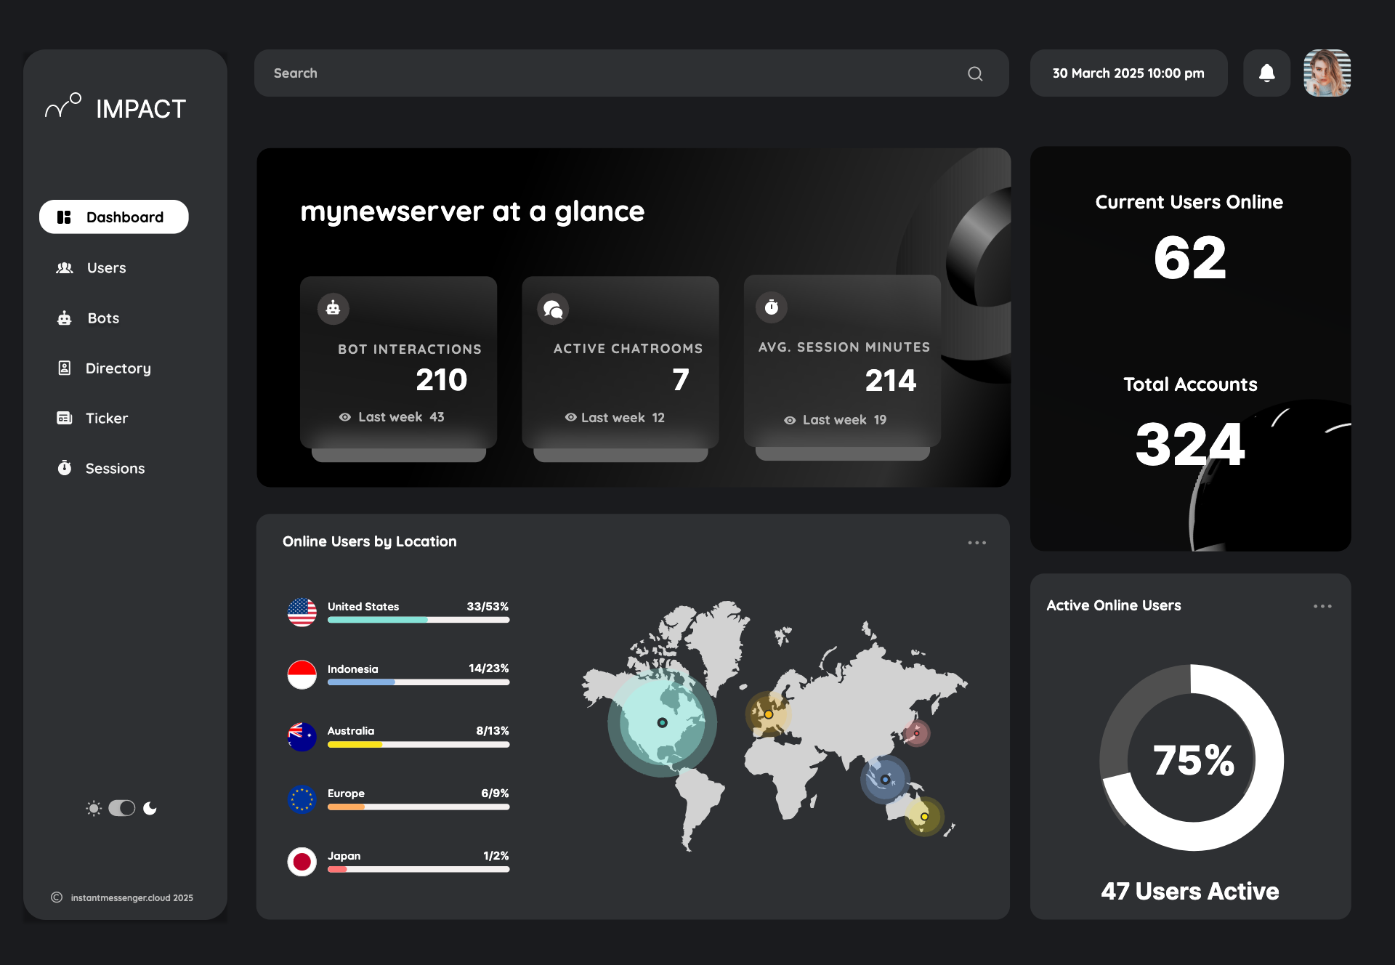The width and height of the screenshot is (1395, 965).
Task: Select the Dashboard button in sidebar
Action: (x=114, y=217)
